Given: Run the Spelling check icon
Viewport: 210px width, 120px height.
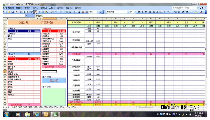Looking at the screenshot, I should point(31,12).
